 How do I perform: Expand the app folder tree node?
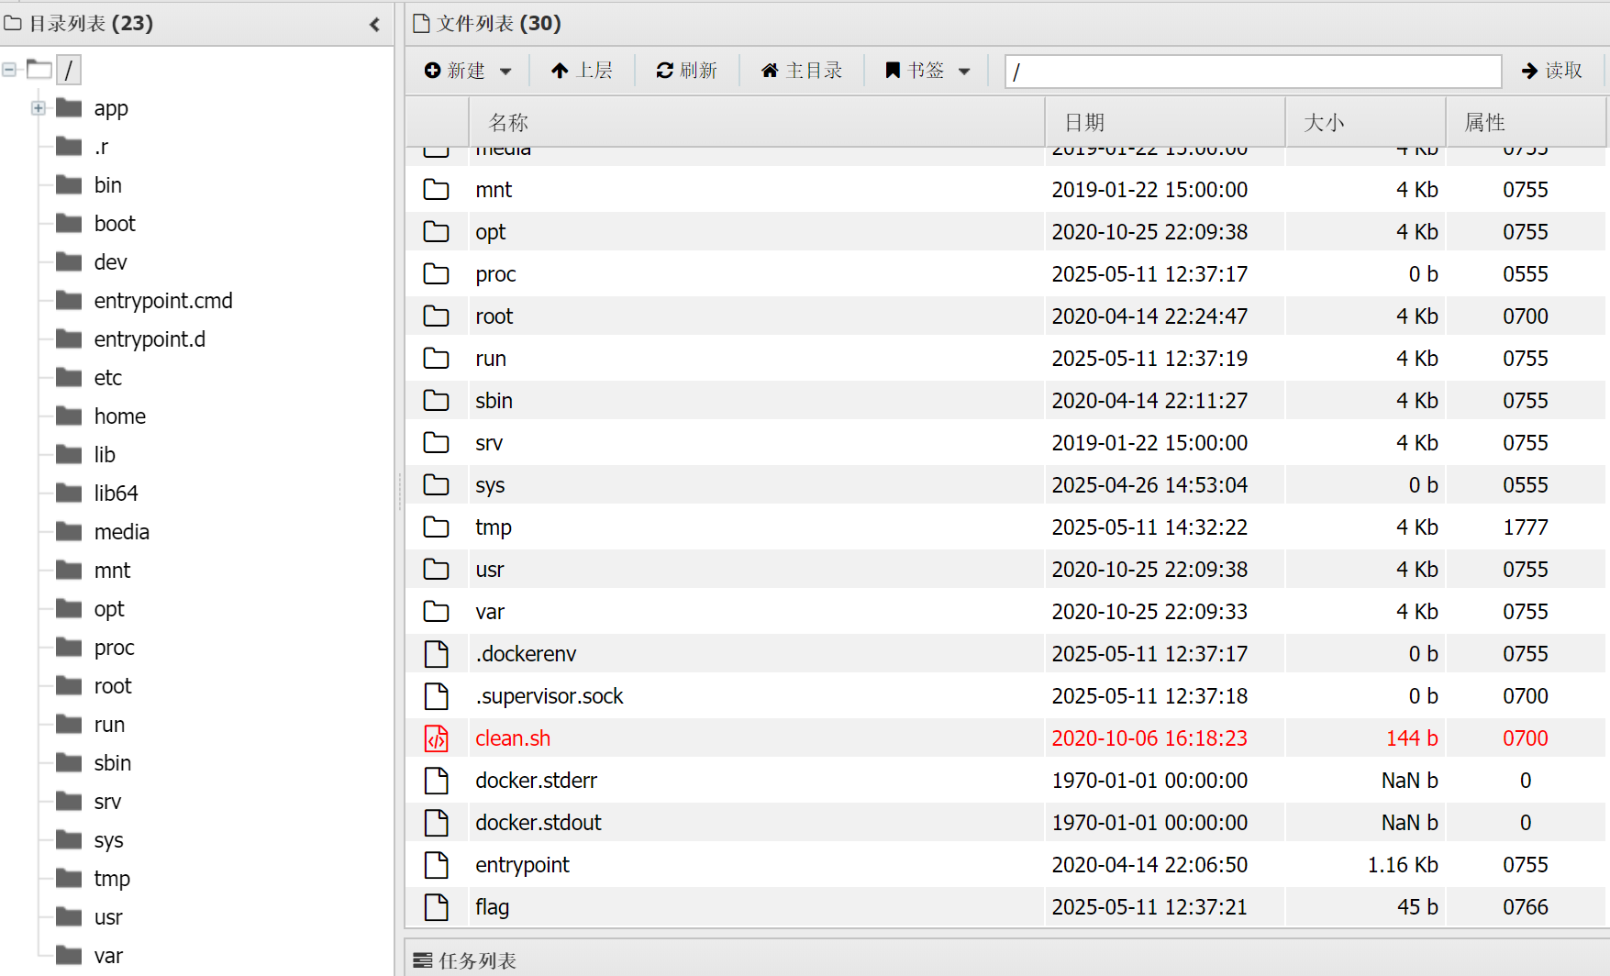click(38, 108)
